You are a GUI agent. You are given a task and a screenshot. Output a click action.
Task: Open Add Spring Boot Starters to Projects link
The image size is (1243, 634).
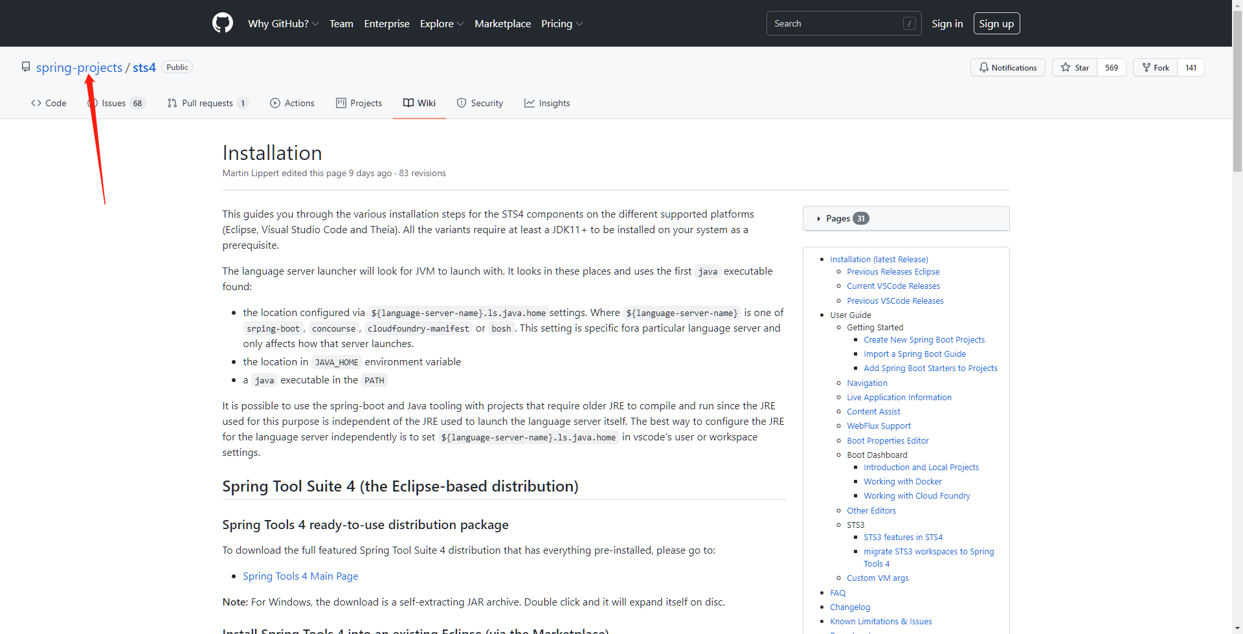point(930,368)
